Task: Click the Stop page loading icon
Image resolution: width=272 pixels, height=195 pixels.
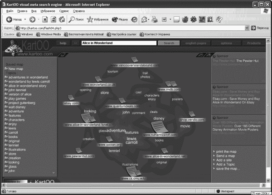Action: 45,19
